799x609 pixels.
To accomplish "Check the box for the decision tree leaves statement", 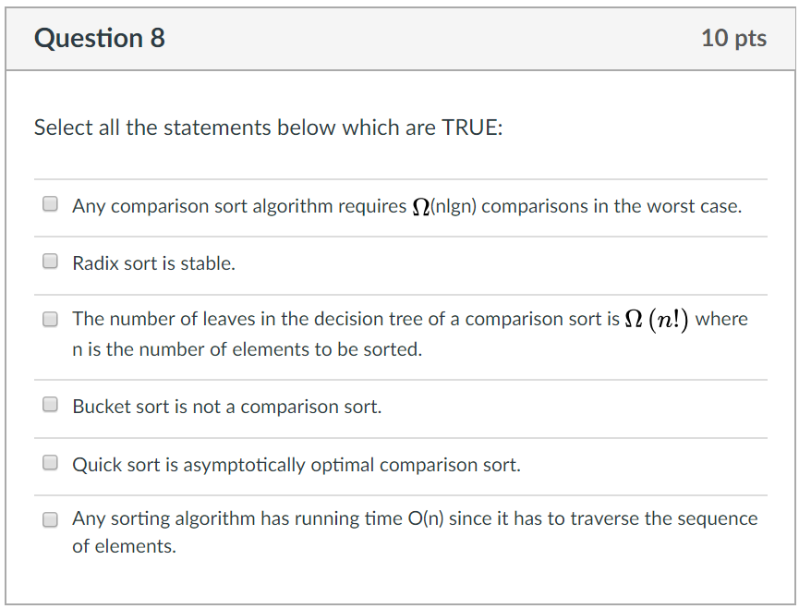I will tap(52, 320).
